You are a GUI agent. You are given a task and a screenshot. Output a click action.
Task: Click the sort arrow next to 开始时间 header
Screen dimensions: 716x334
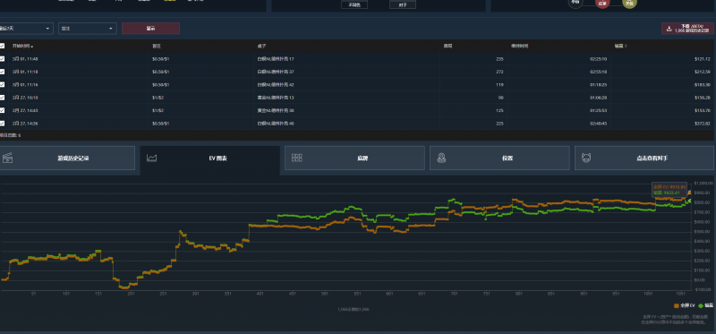pos(32,47)
